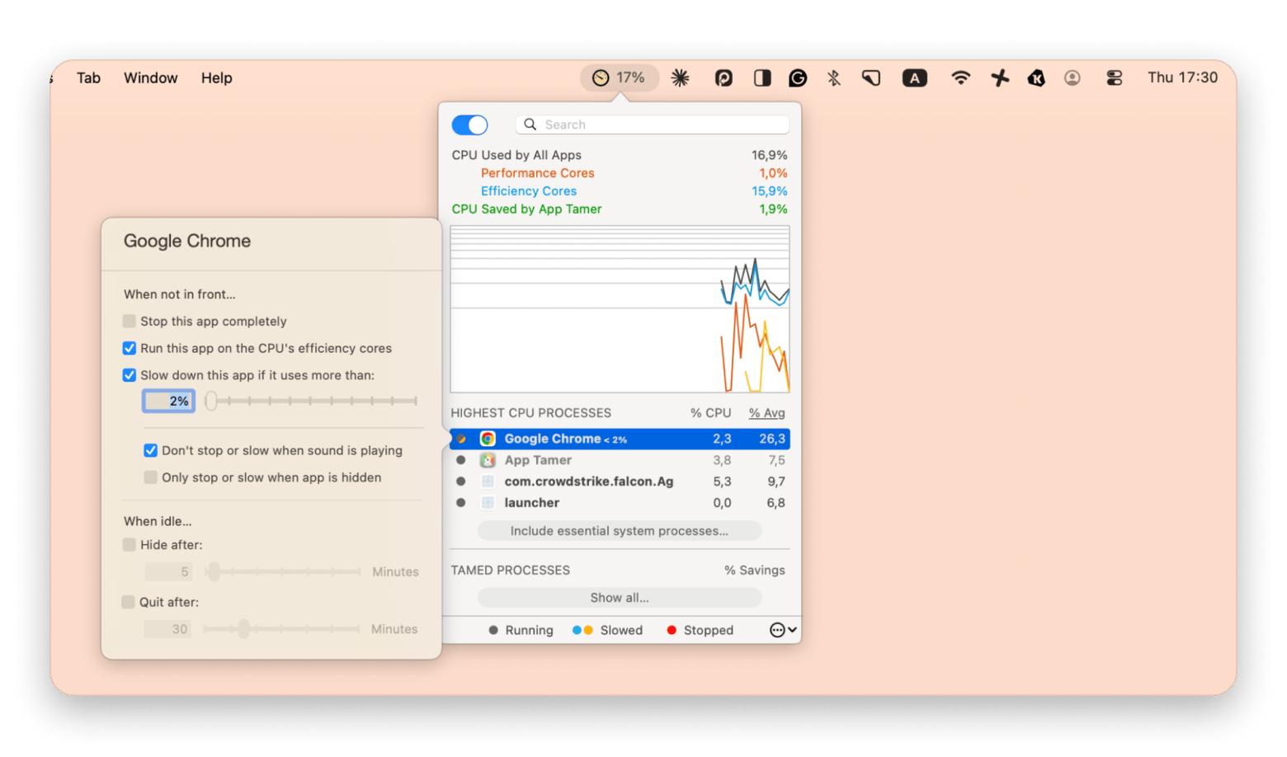Viewport: 1287px width, 757px height.
Task: Click the App Tamer app icon in process list
Action: (x=488, y=460)
